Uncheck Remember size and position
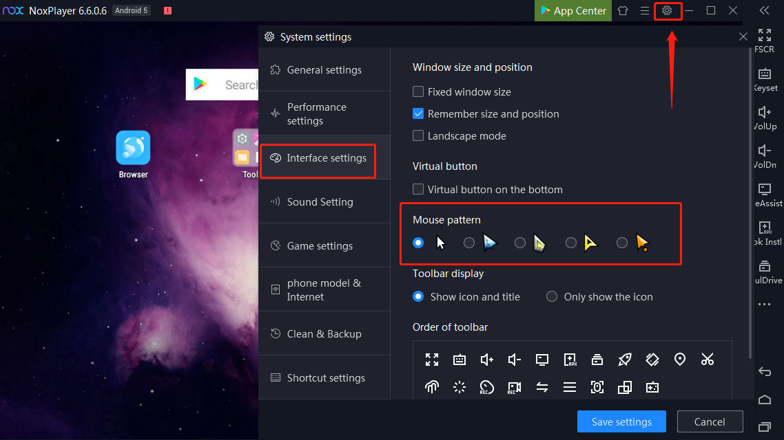 click(418, 113)
